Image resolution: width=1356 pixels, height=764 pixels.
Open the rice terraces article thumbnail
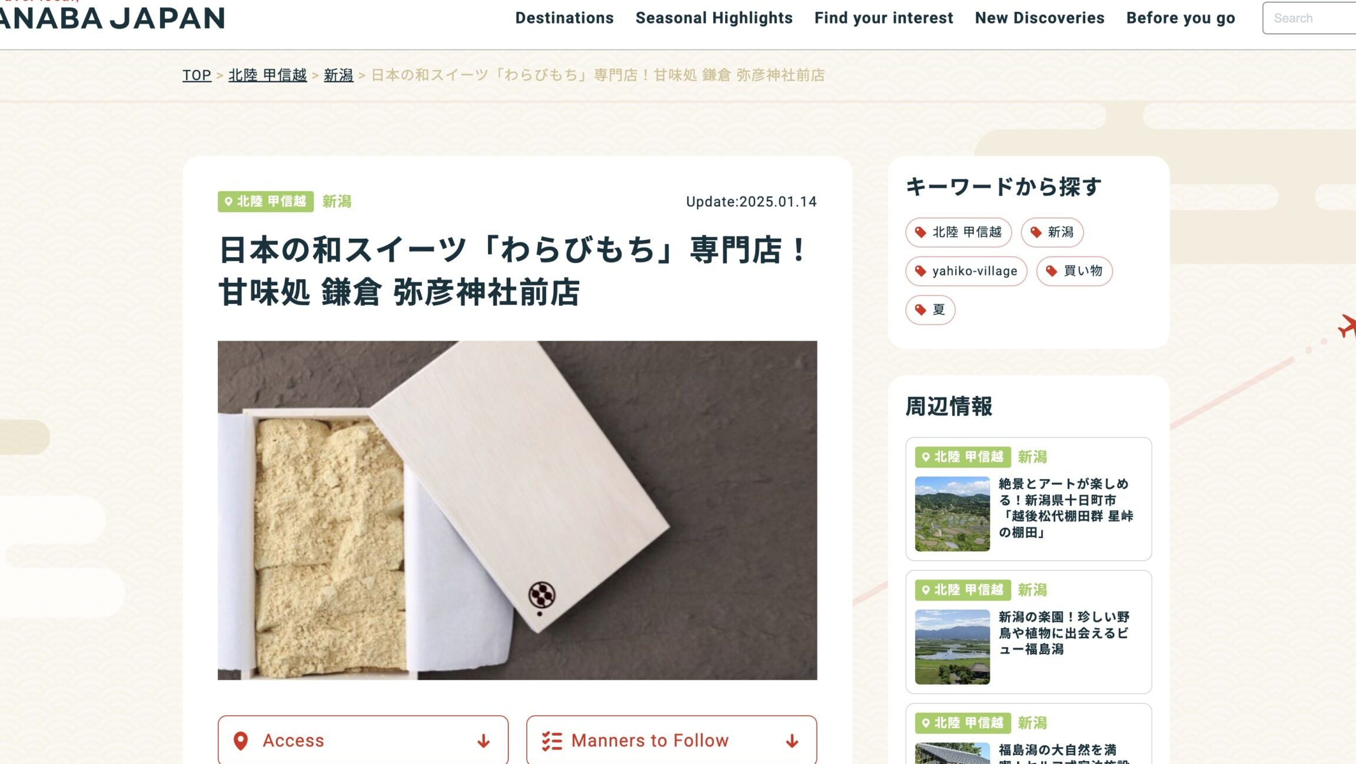click(952, 514)
